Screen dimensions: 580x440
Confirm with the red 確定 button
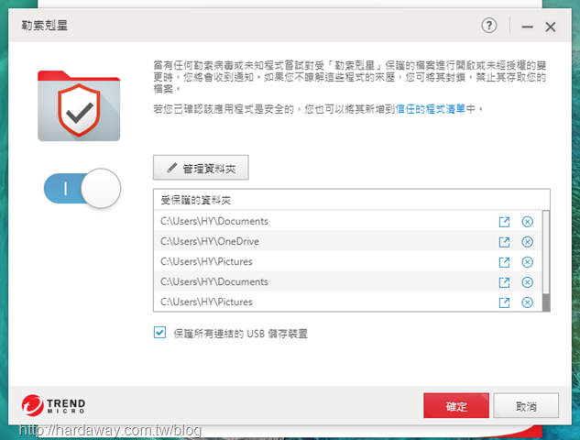click(x=456, y=405)
